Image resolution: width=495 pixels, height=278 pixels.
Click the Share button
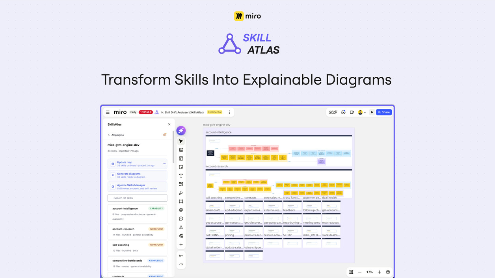384,112
